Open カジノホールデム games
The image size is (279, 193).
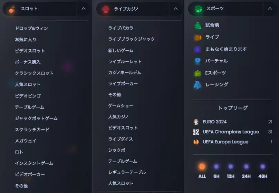click(125, 73)
